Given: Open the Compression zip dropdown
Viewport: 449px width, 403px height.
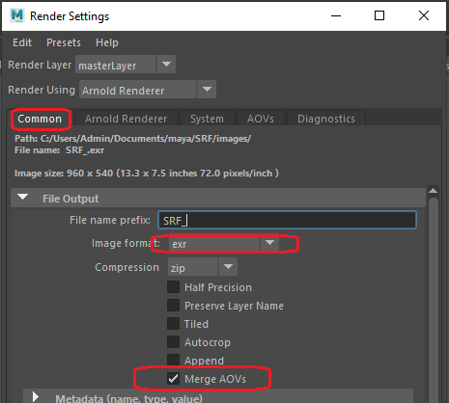Looking at the screenshot, I should (x=203, y=267).
